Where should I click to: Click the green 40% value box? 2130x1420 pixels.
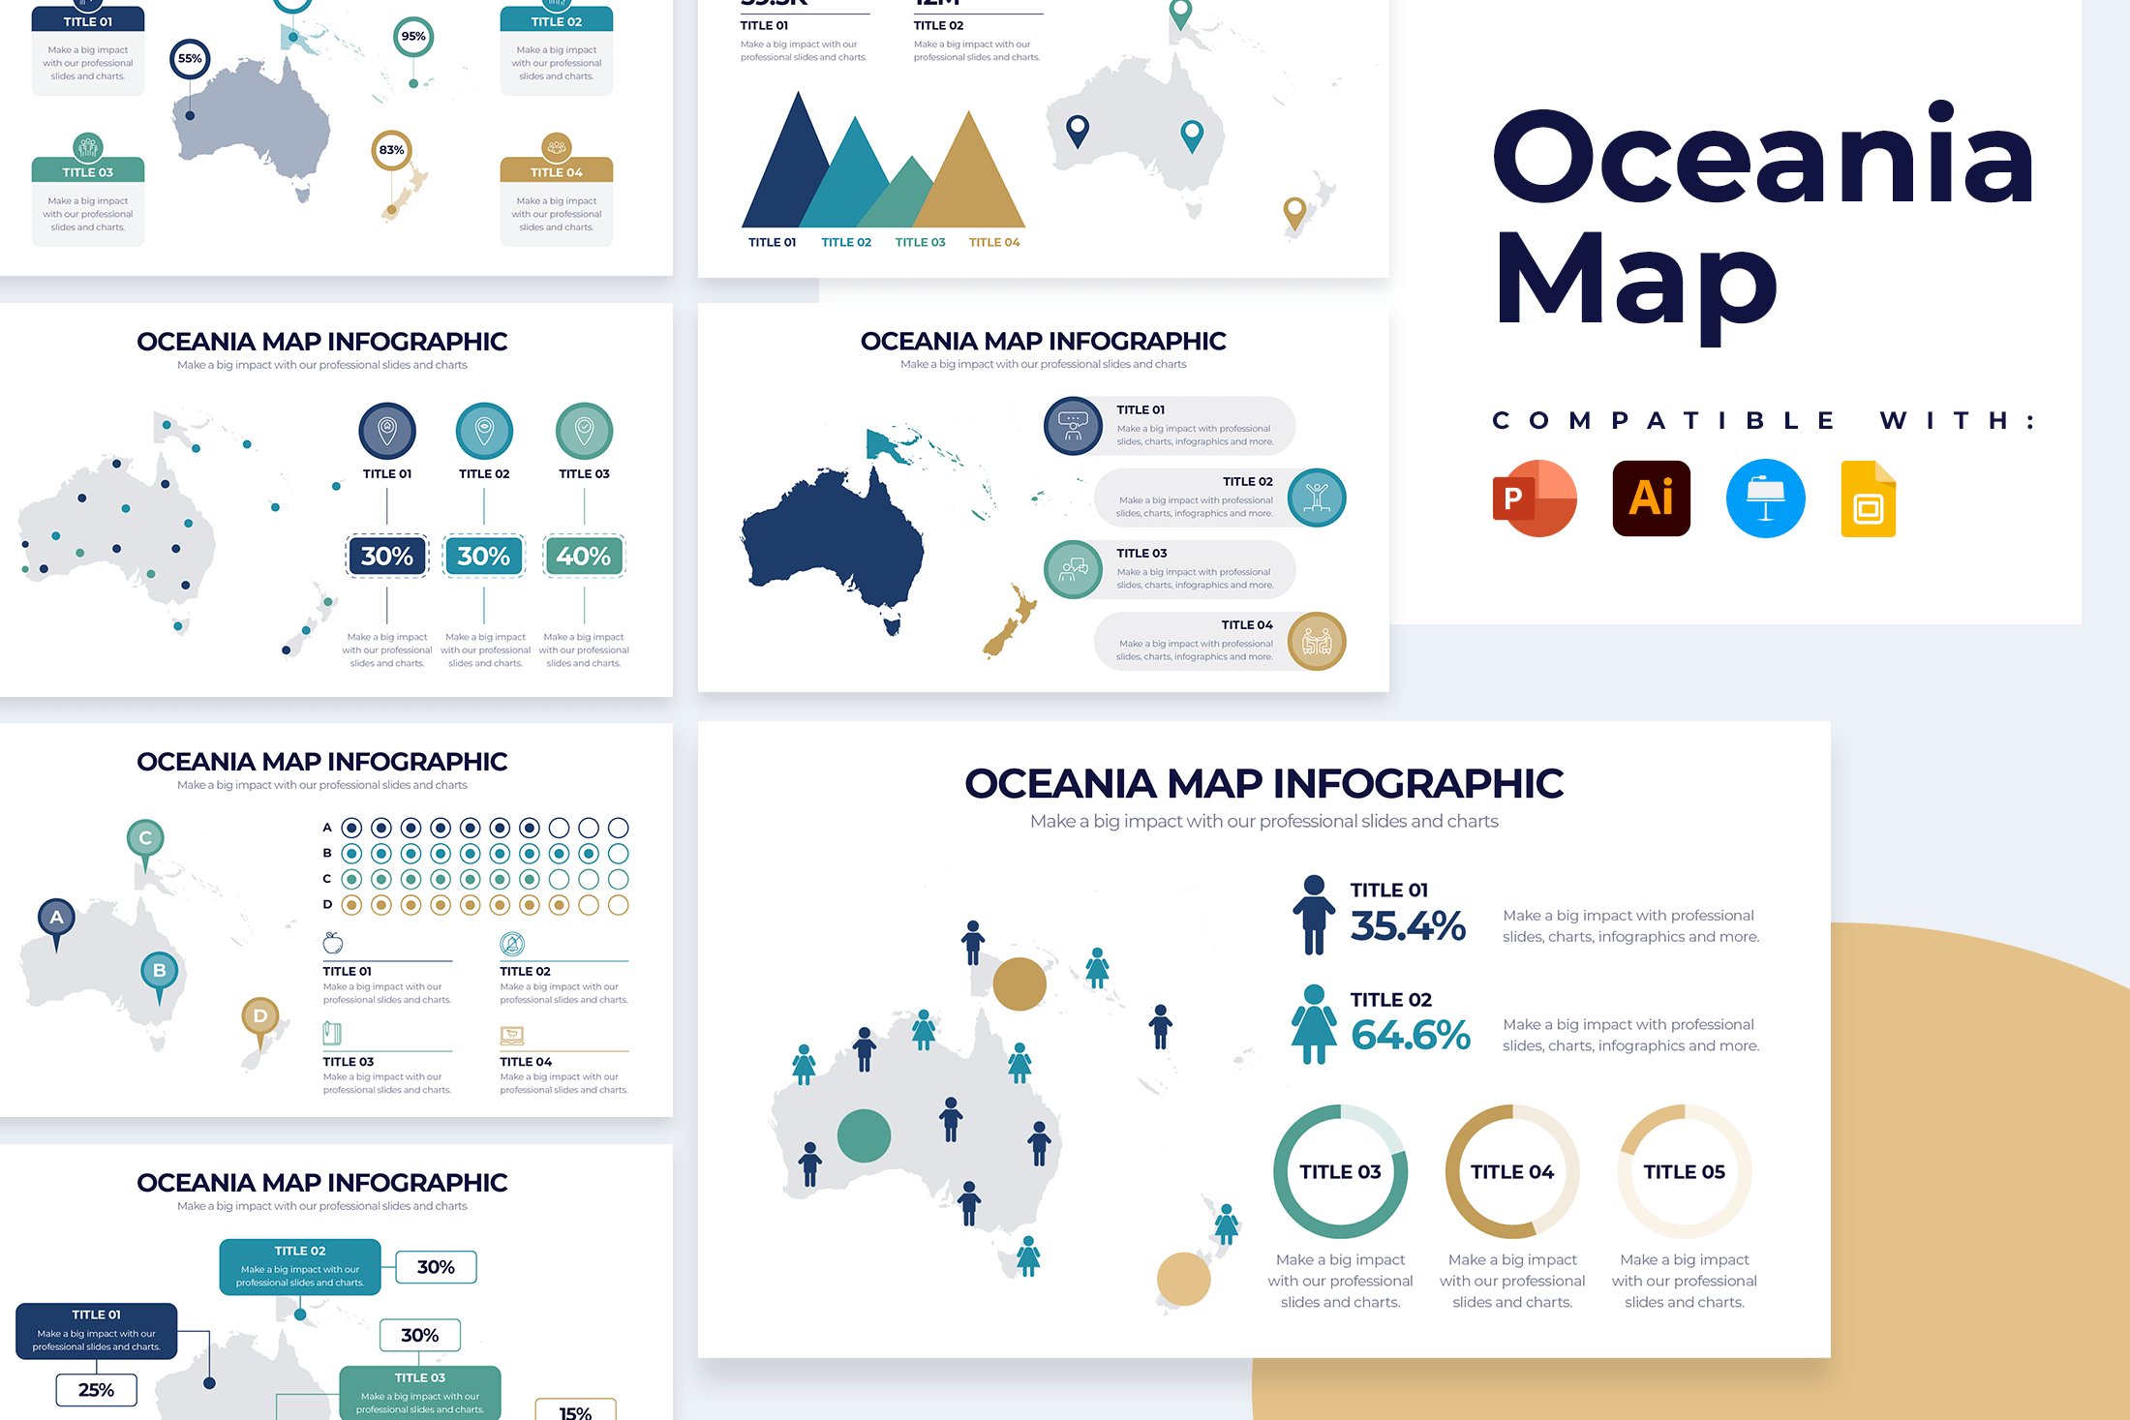point(584,557)
